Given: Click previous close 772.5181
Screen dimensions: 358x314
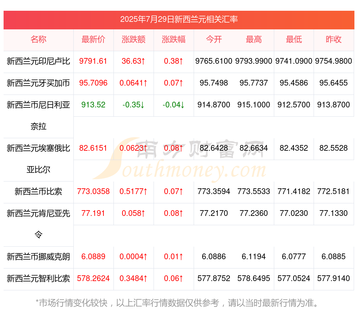Looking at the screenshot, I should coord(334,191).
